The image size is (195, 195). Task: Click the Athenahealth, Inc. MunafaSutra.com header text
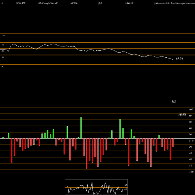pyautogui.click(x=174, y=3)
